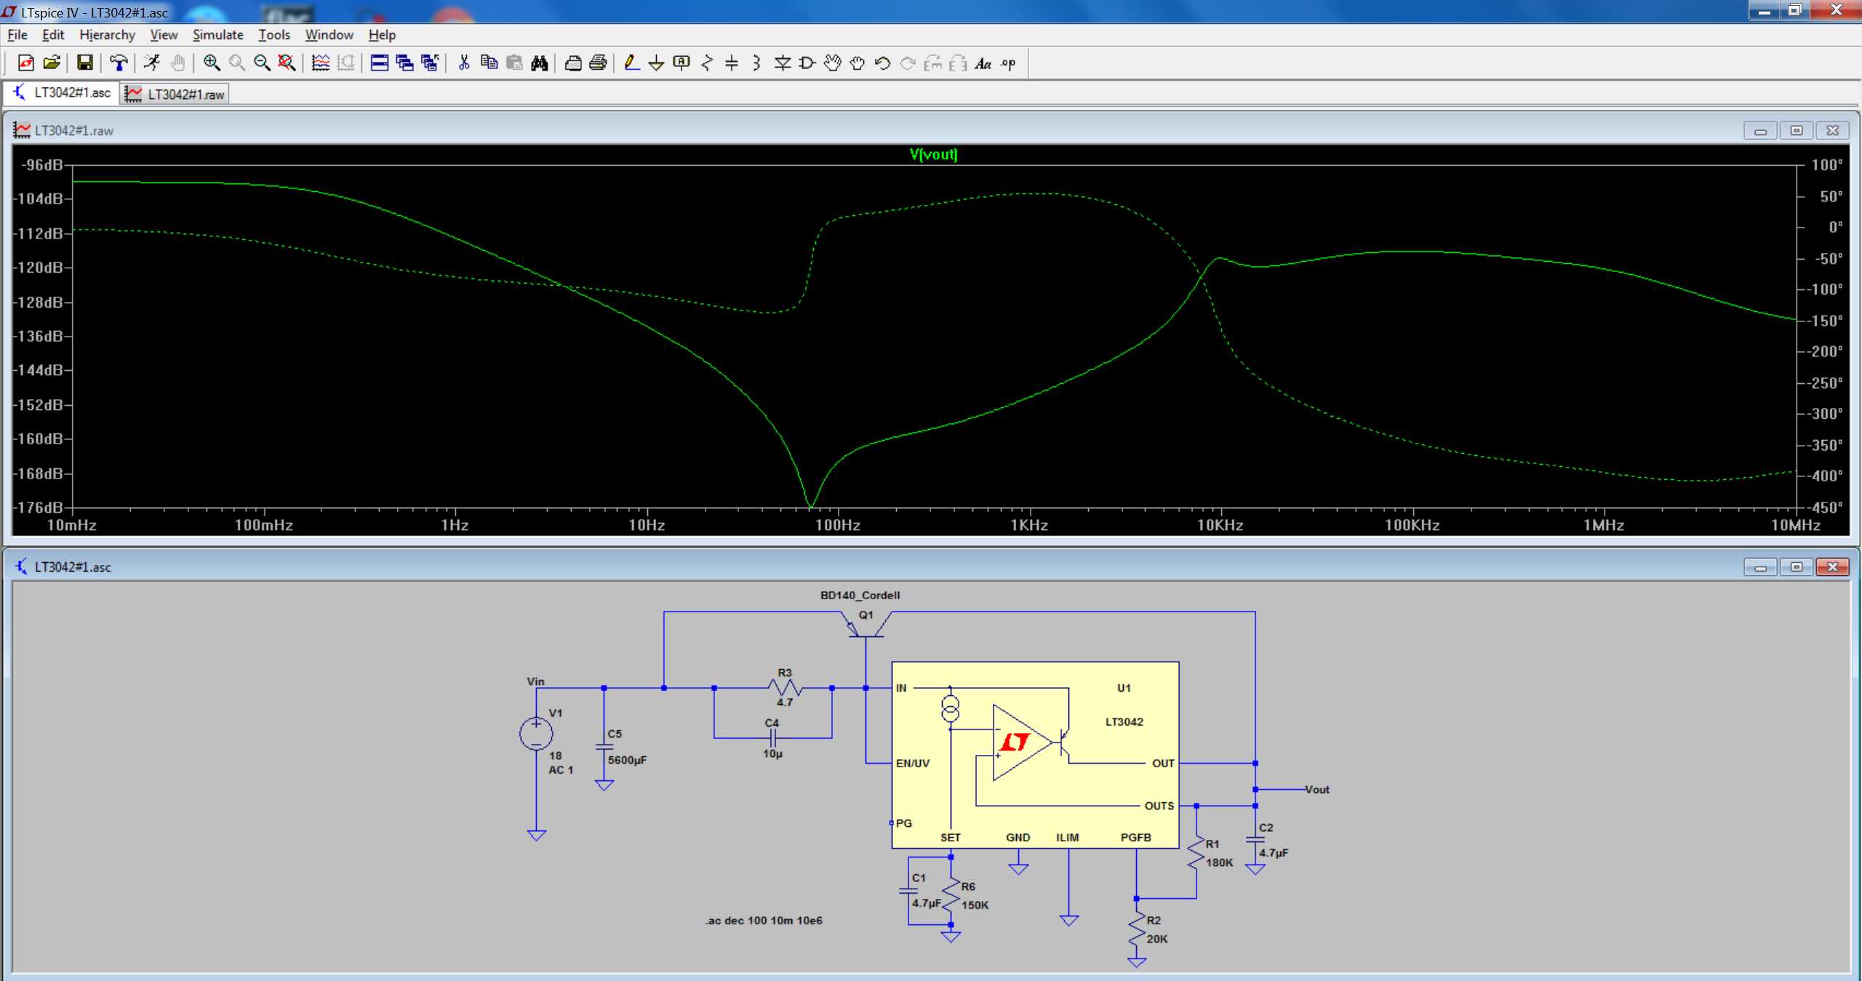Viewport: 1862px width, 981px height.
Task: Select the Drag fist tool
Action: coord(858,63)
